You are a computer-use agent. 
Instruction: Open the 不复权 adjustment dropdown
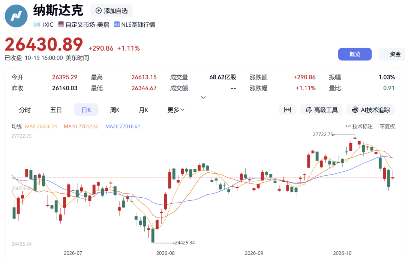pos(387,127)
